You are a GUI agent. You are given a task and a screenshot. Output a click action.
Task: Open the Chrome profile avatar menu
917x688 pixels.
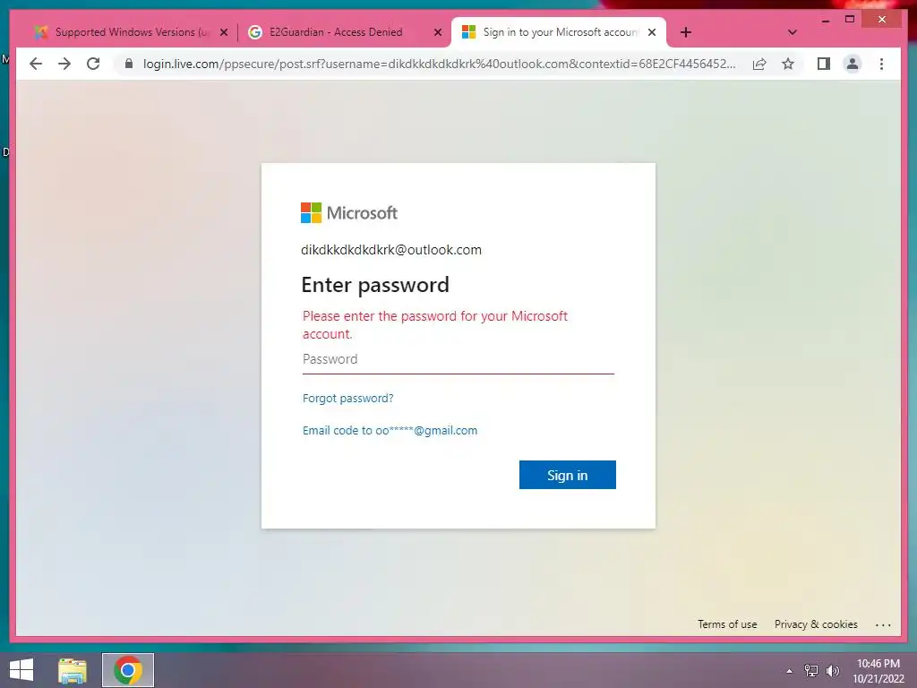[x=853, y=64]
